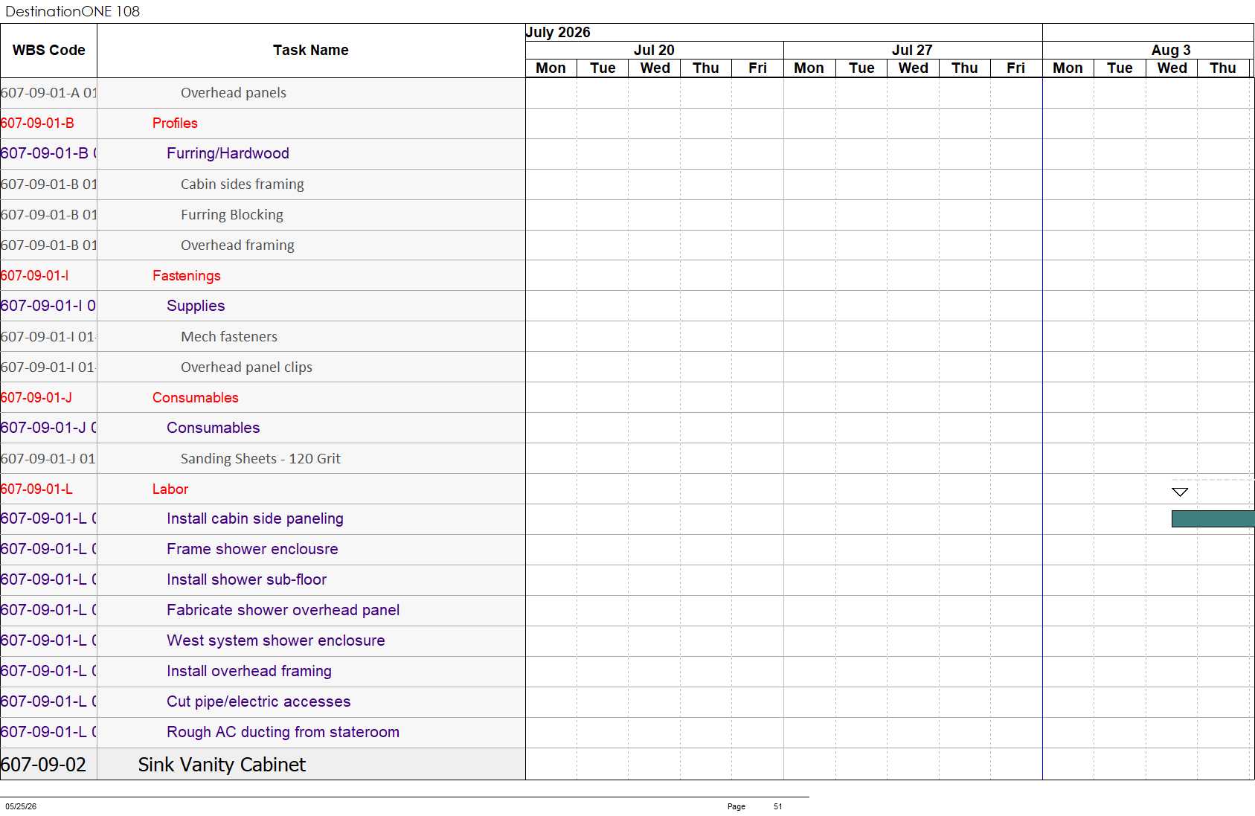Click Fri under the Jul 20 week
The image size is (1255, 816).
point(757,68)
